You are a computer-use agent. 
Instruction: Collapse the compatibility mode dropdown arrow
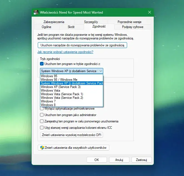click(x=100, y=71)
